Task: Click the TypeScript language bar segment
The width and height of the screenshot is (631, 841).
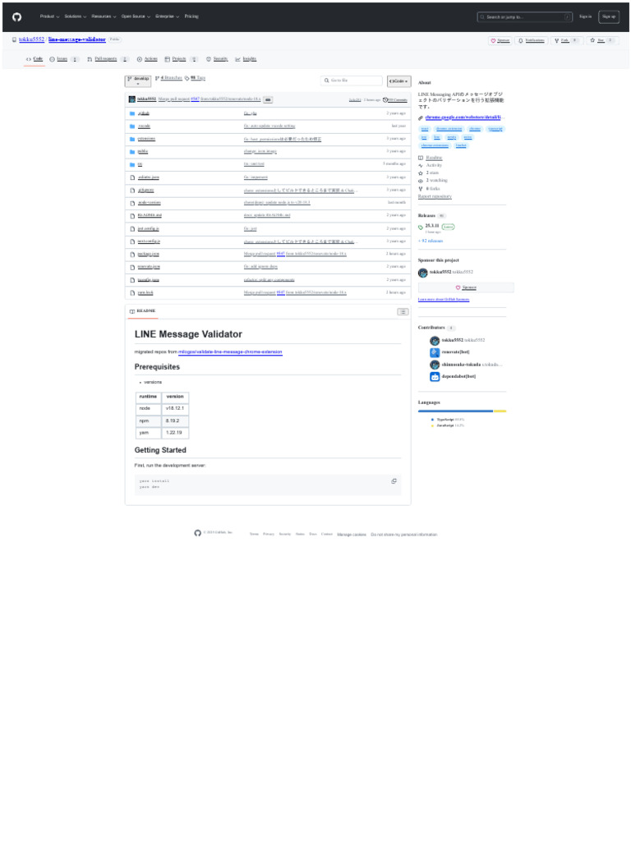Action: coord(455,411)
